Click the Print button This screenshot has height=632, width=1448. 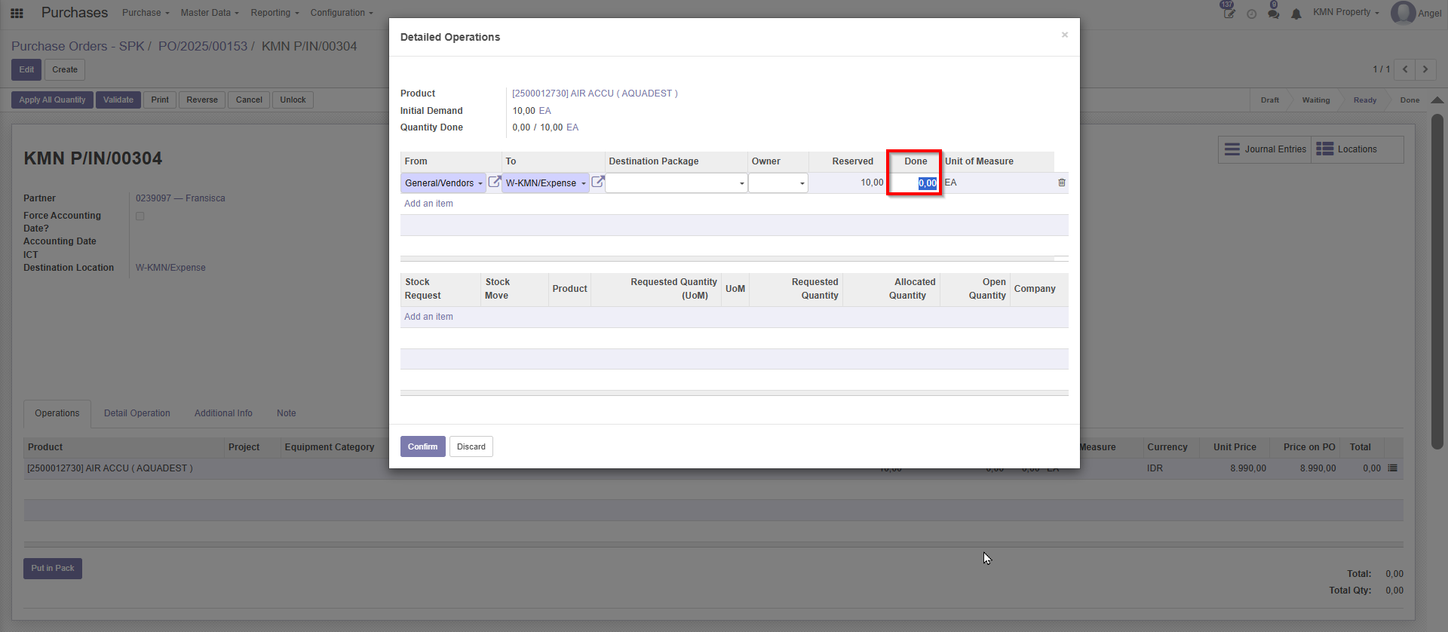(x=160, y=100)
